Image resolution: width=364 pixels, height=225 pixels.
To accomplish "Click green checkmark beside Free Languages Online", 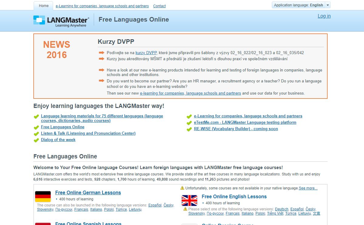I will pyautogui.click(x=36, y=127).
